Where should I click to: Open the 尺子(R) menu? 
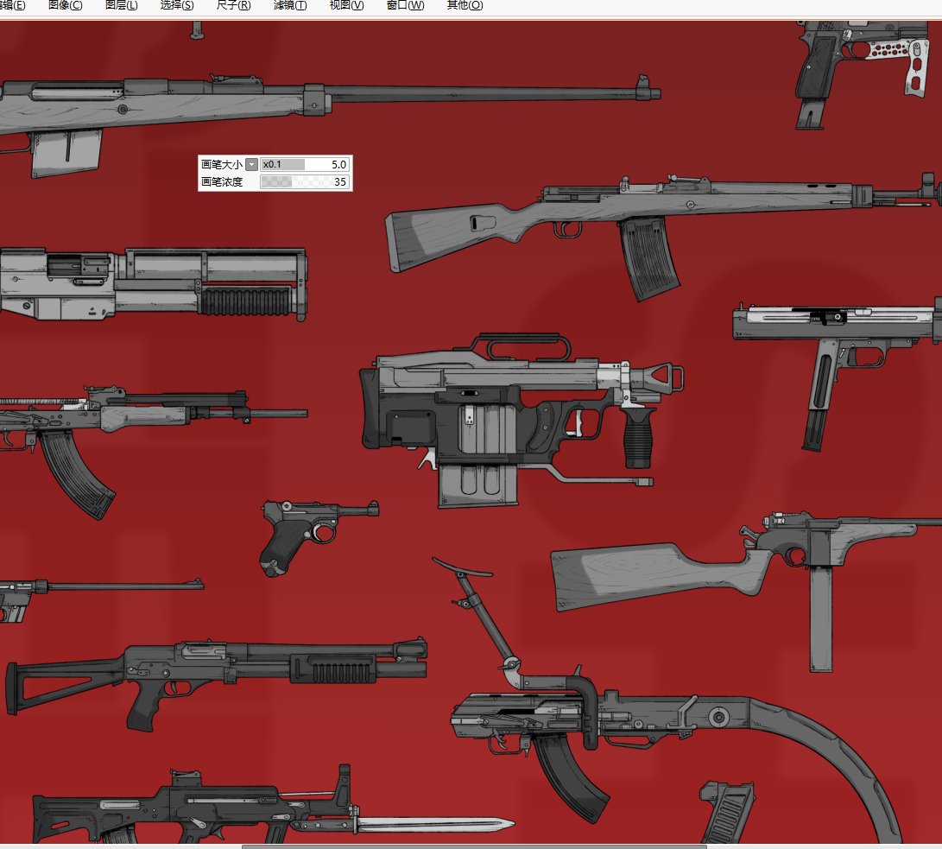click(x=233, y=5)
